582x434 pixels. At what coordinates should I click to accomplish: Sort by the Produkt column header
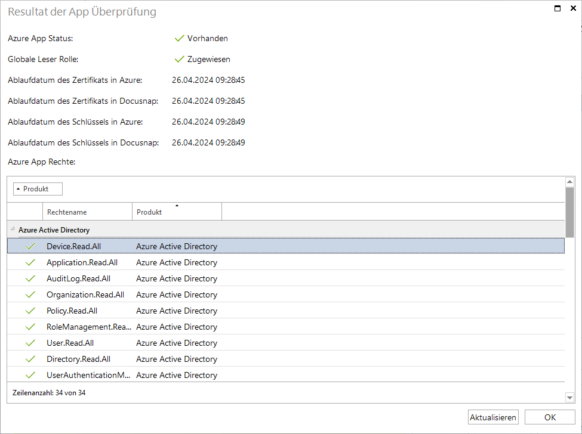tap(177, 212)
